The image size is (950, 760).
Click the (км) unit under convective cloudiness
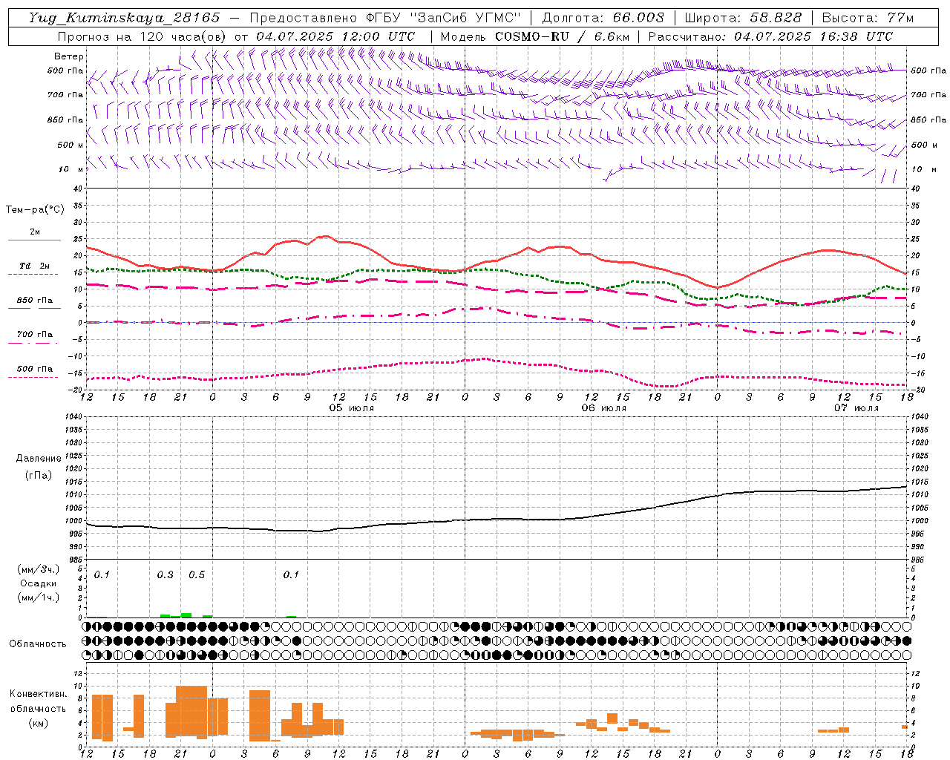tap(39, 723)
